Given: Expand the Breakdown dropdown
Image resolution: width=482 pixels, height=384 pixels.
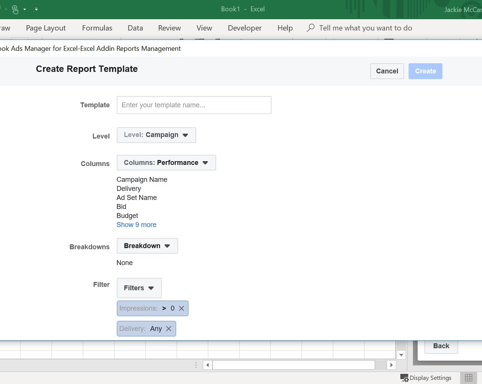Looking at the screenshot, I should [x=147, y=246].
